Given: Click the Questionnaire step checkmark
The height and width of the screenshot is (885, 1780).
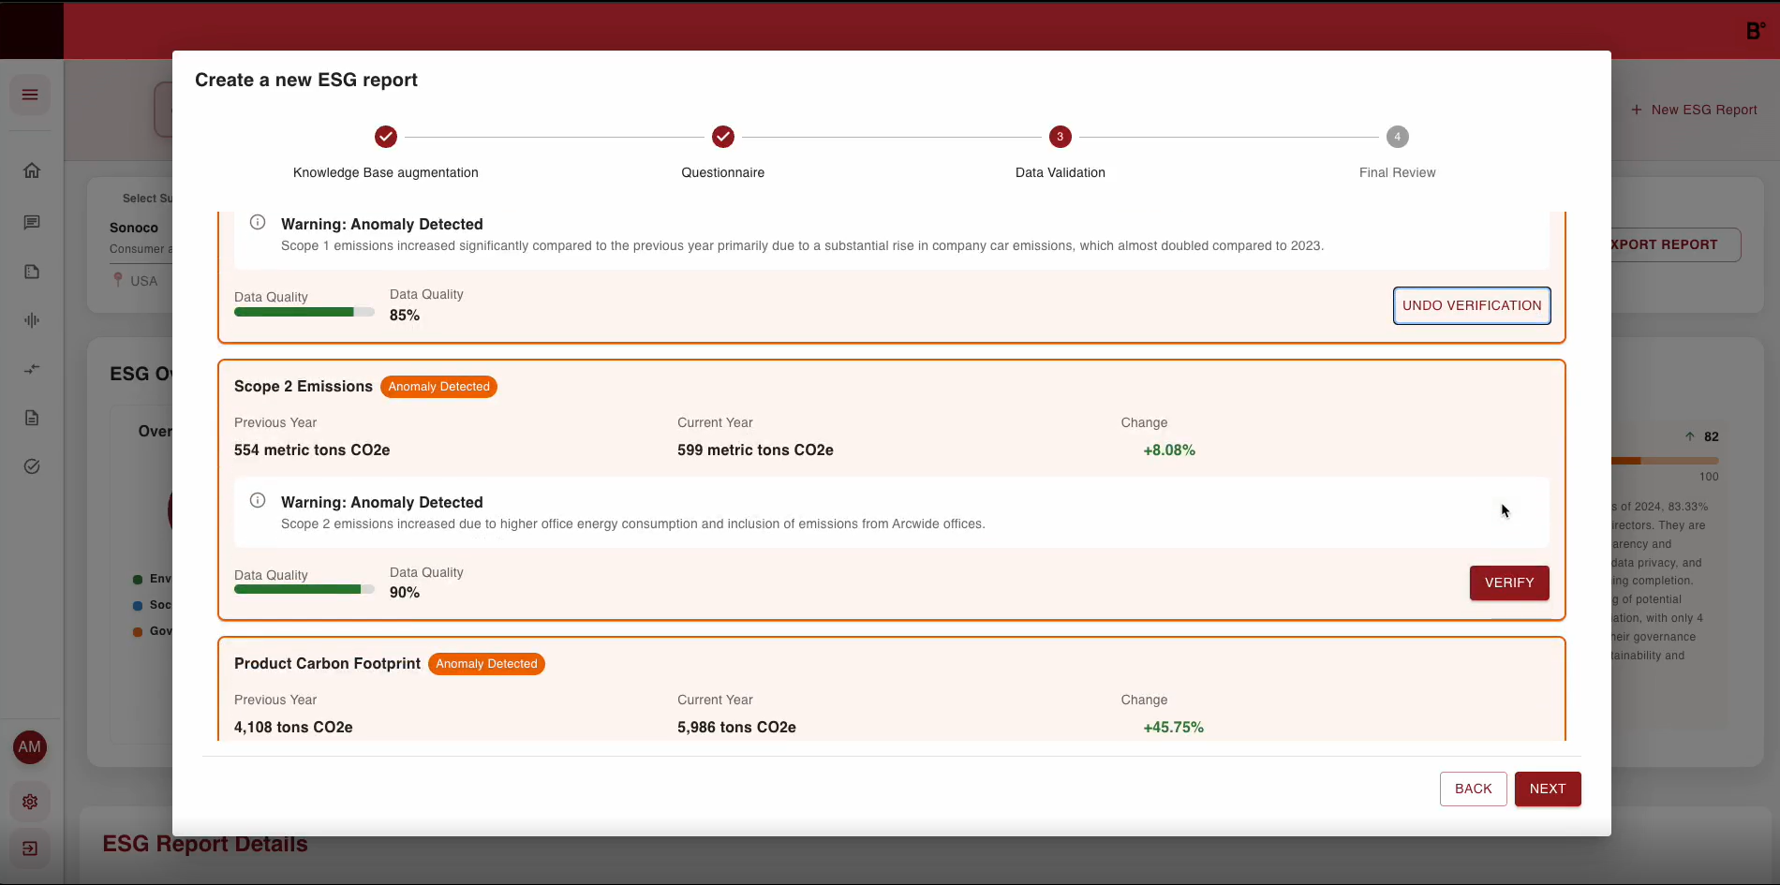Looking at the screenshot, I should (x=722, y=137).
